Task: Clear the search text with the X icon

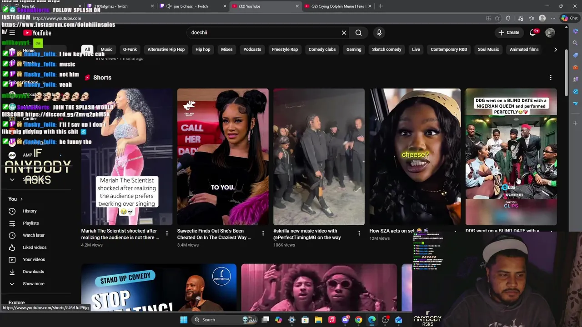Action: coord(344,33)
